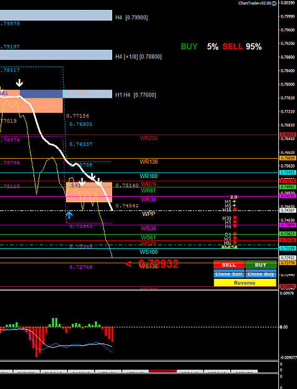Viewport: 297px width, 389px height.
Task: Click the red M15 timeframe square
Action: pos(235,209)
